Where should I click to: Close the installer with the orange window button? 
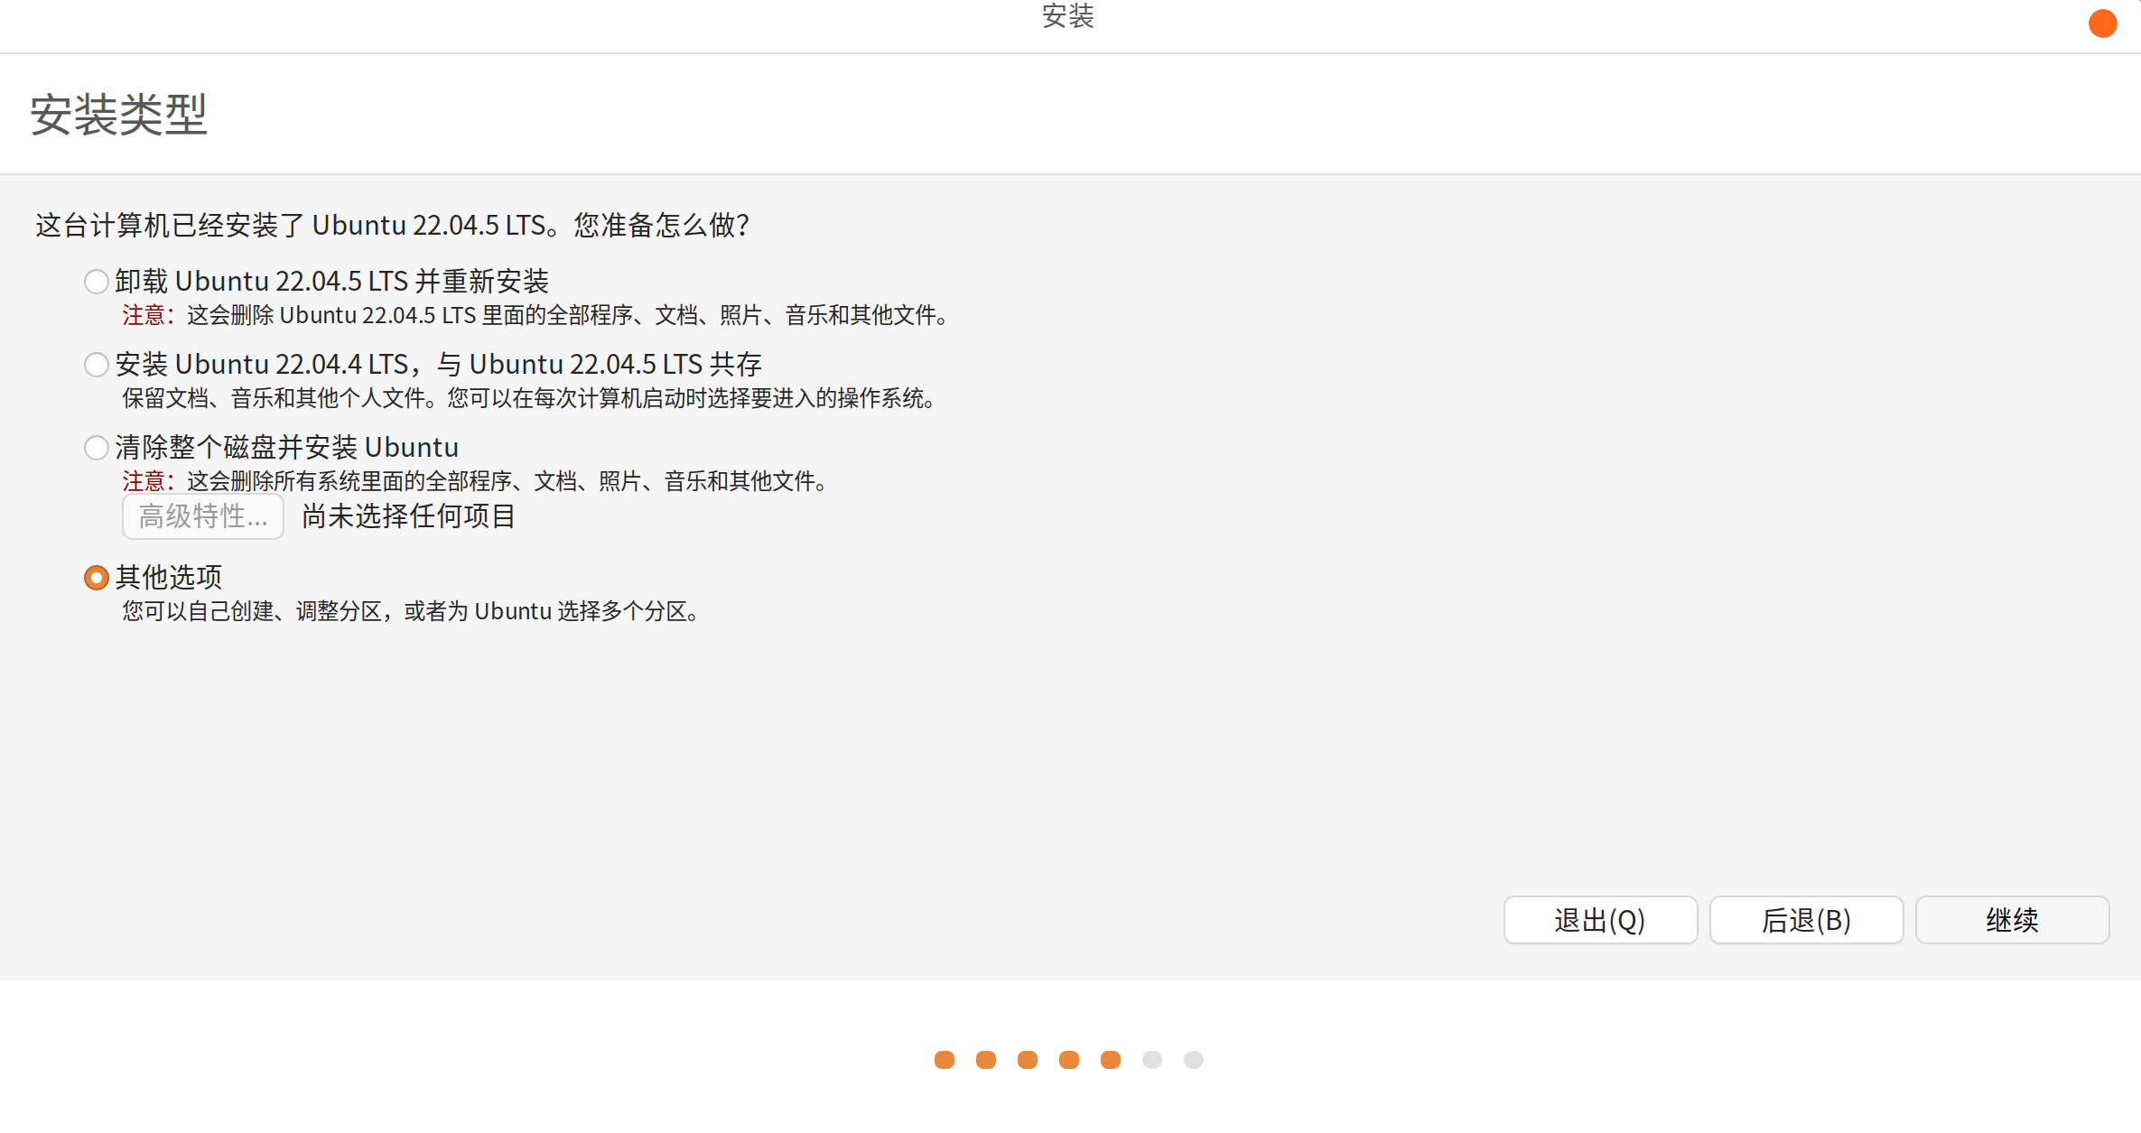(x=2103, y=23)
